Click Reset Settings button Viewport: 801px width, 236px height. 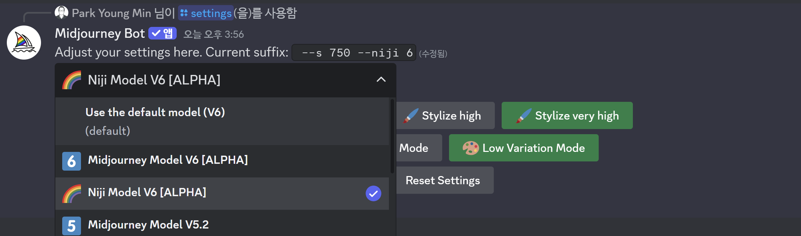tap(445, 180)
